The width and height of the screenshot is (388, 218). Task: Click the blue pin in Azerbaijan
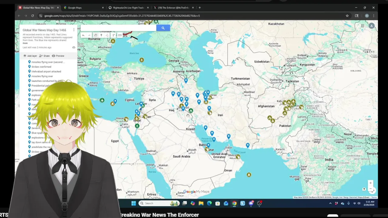click(x=186, y=81)
